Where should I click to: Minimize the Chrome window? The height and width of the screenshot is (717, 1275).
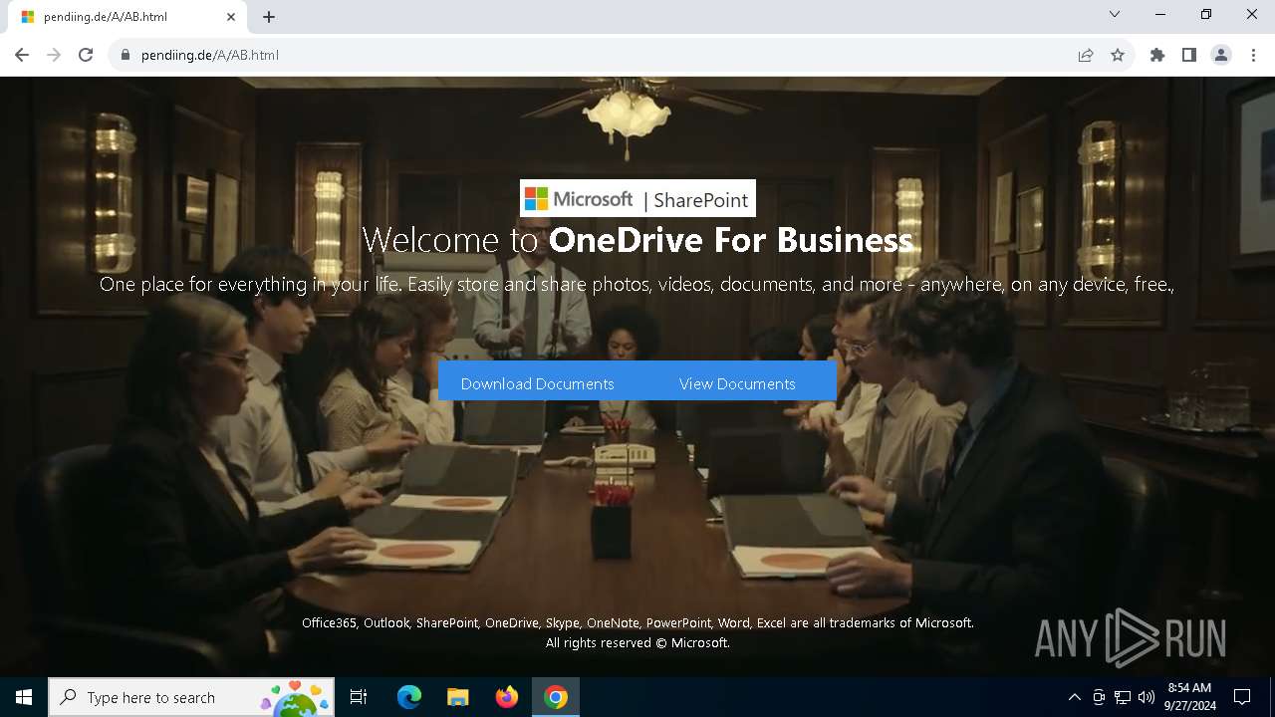tap(1160, 14)
